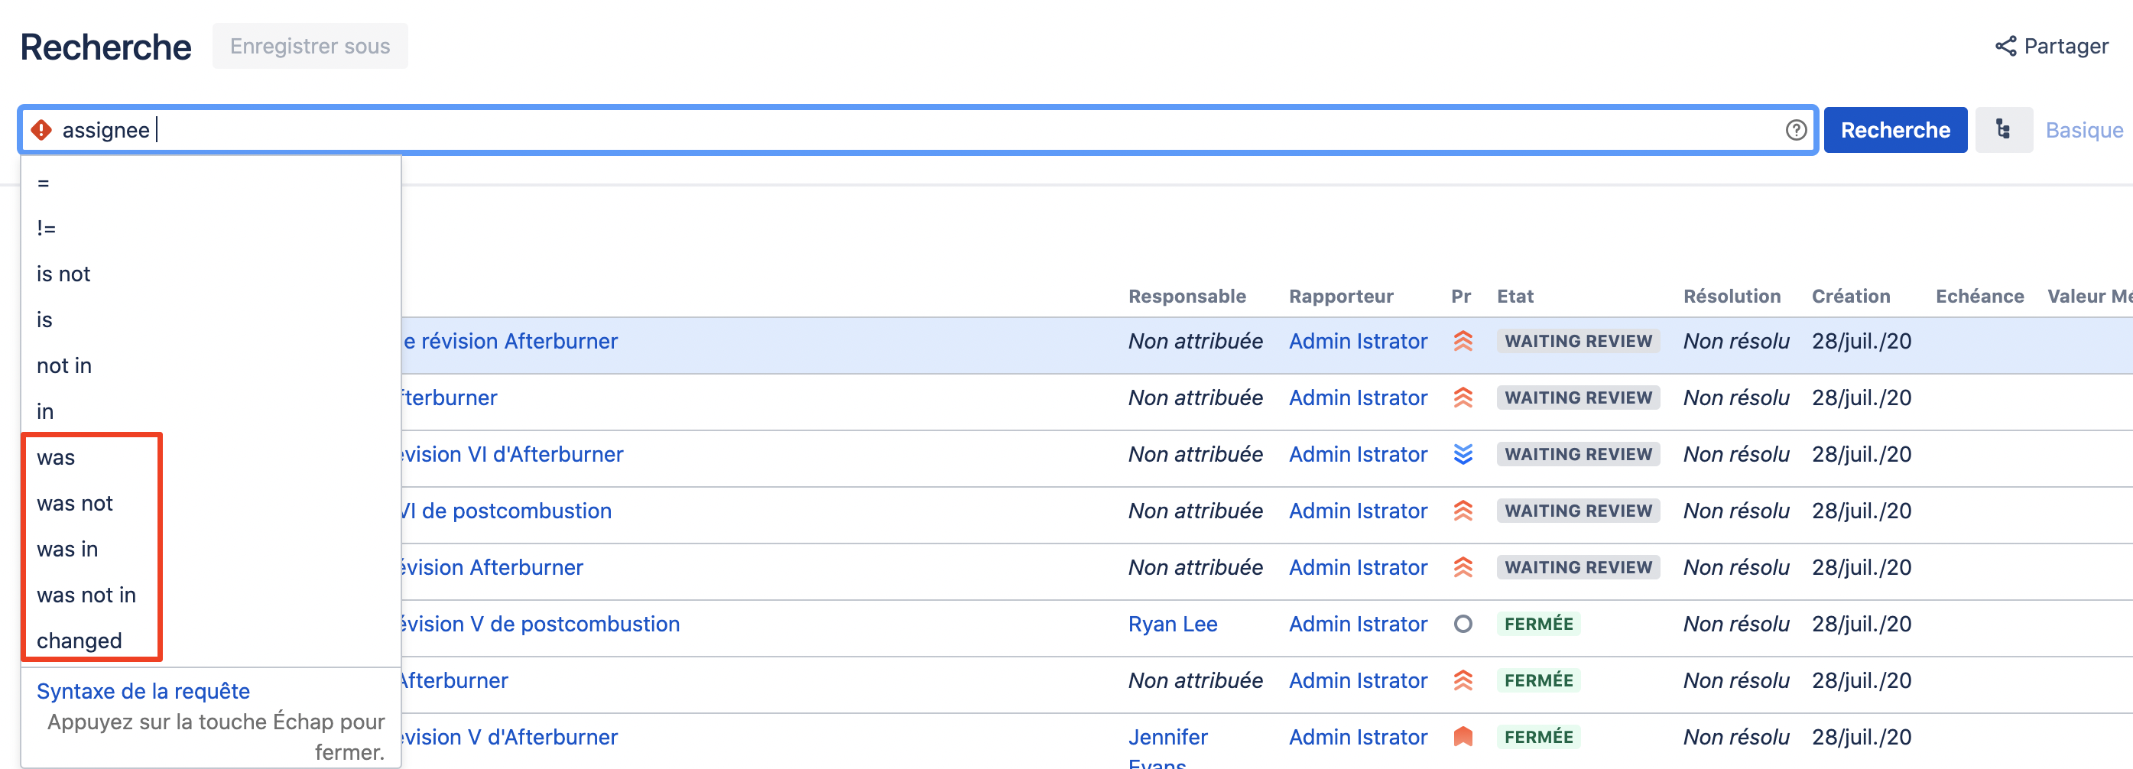Select the "=" operator suggestion
Viewport: 2133px width, 769px height.
pyautogui.click(x=44, y=183)
